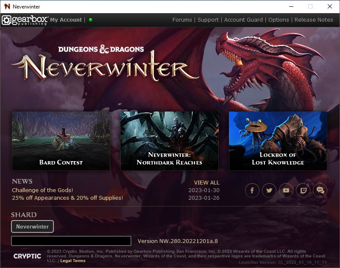Click the Cryptic studio logo
Viewport: 340px width, 268px height.
pyautogui.click(x=27, y=256)
